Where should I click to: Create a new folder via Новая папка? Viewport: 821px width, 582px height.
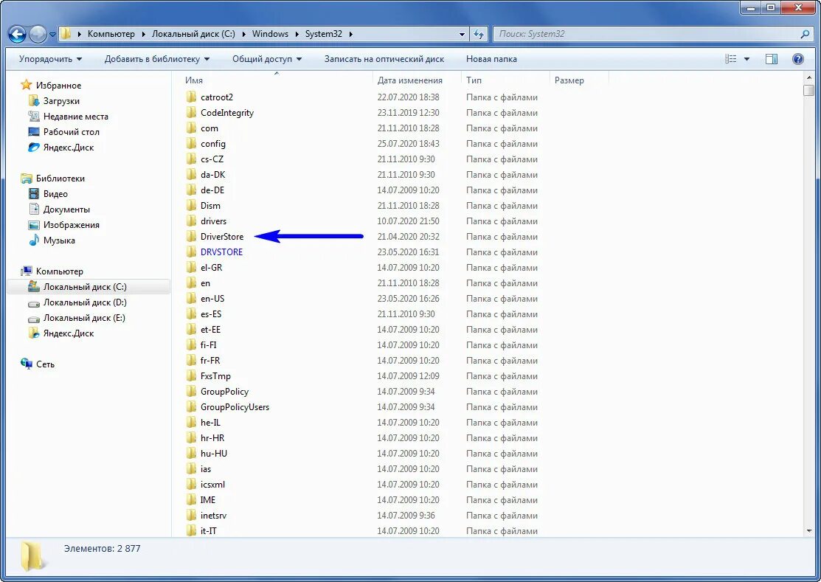[x=491, y=59]
